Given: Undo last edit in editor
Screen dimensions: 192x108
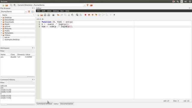Looking at the screenshot, I should (58, 15).
